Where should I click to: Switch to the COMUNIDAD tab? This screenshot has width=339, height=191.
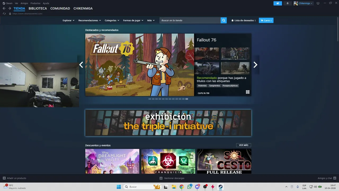60,8
